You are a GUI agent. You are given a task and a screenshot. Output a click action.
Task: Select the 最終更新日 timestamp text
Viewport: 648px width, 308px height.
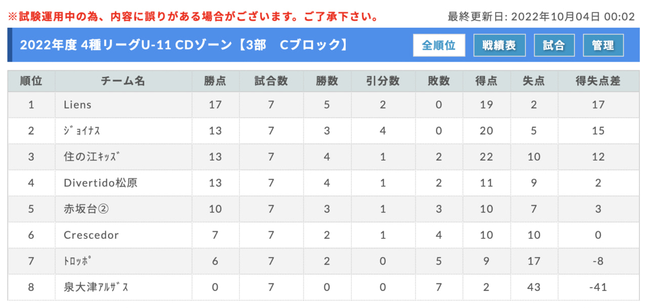pyautogui.click(x=541, y=17)
